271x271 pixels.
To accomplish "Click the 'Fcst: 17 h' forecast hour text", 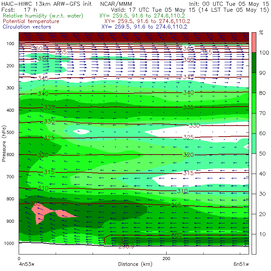I will tap(19, 10).
